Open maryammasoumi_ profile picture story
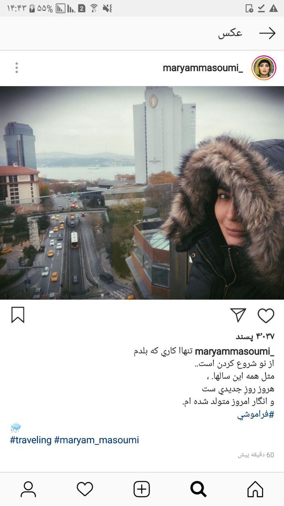 coord(264,68)
